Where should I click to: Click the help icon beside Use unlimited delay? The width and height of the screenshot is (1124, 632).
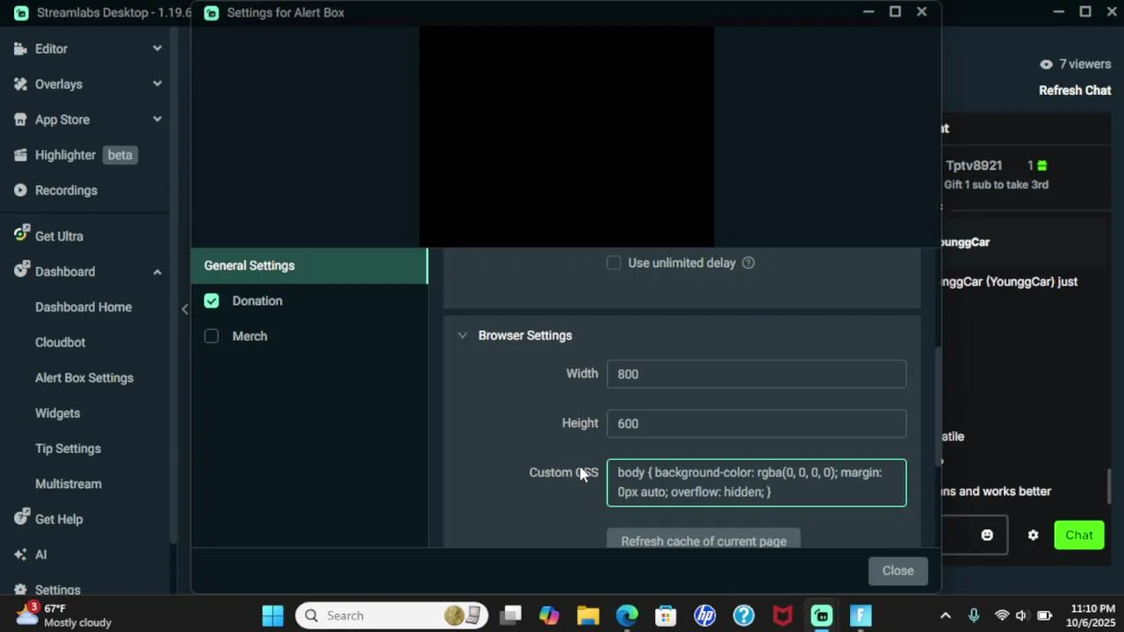[x=748, y=262]
